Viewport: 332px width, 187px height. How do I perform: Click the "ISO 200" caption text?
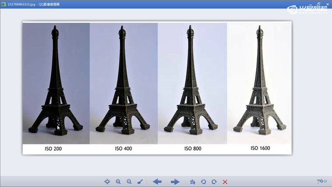54,149
